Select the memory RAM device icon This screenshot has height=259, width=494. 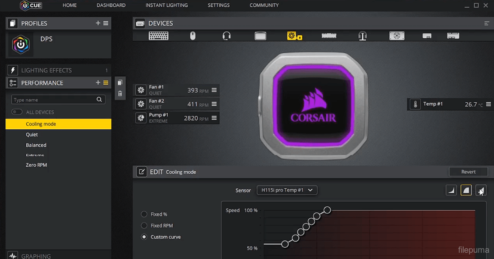329,36
